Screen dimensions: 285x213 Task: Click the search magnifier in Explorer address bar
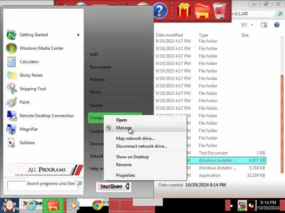click(280, 14)
